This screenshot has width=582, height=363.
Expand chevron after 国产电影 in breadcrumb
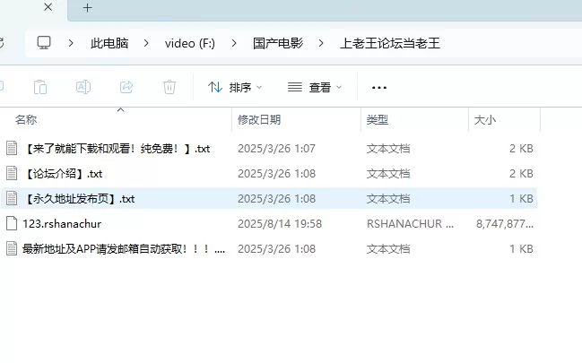coord(321,43)
